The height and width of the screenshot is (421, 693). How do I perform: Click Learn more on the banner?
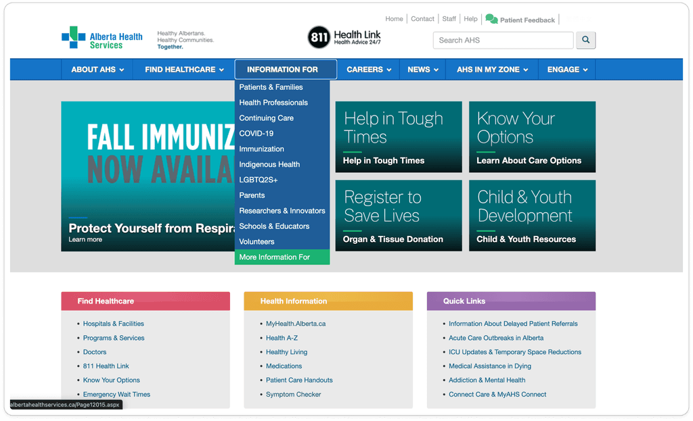pos(85,240)
